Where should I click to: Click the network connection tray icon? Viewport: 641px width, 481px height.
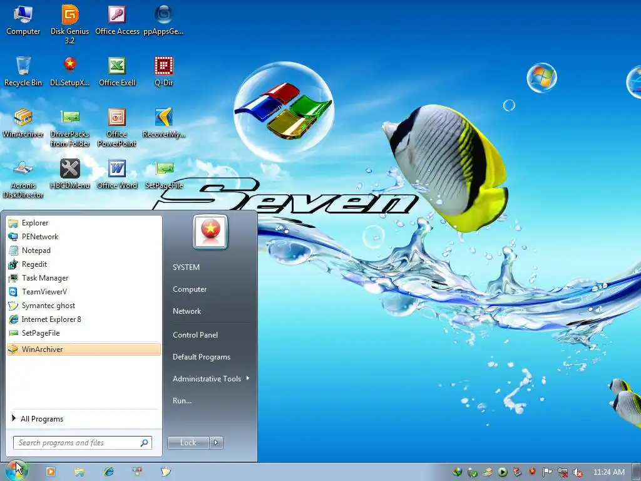pyautogui.click(x=563, y=472)
